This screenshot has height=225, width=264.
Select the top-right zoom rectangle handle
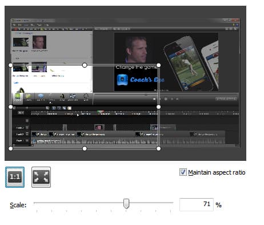click(x=158, y=65)
